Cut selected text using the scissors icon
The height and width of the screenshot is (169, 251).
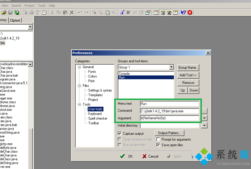(x=52, y=12)
